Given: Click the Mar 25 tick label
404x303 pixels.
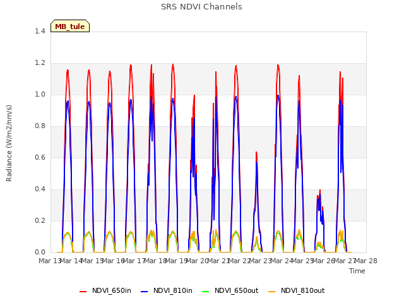Looking at the screenshot, I should point(303,261).
